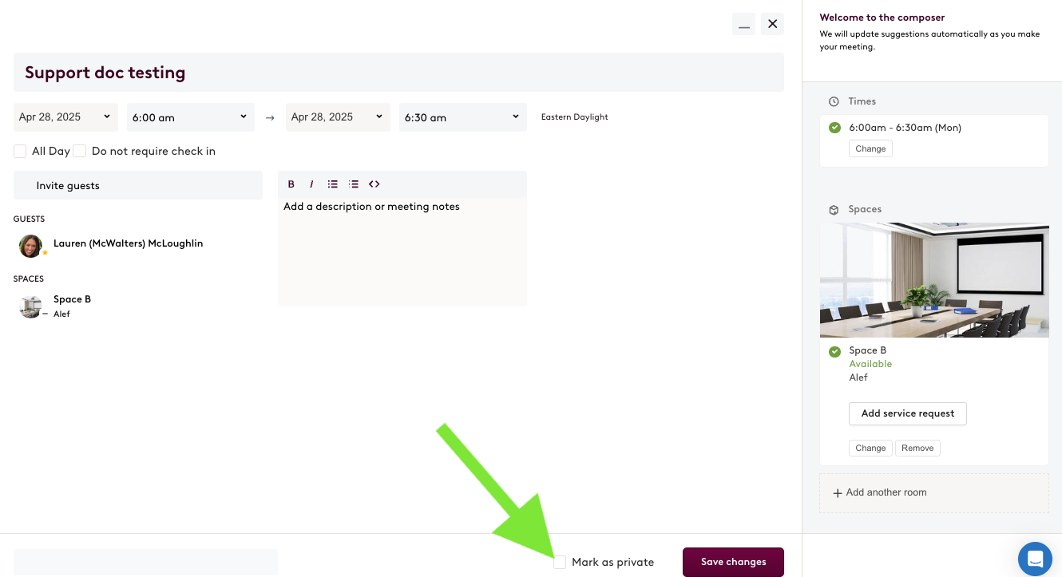
Task: Open the 6:30 am end time dropdown
Action: click(462, 117)
